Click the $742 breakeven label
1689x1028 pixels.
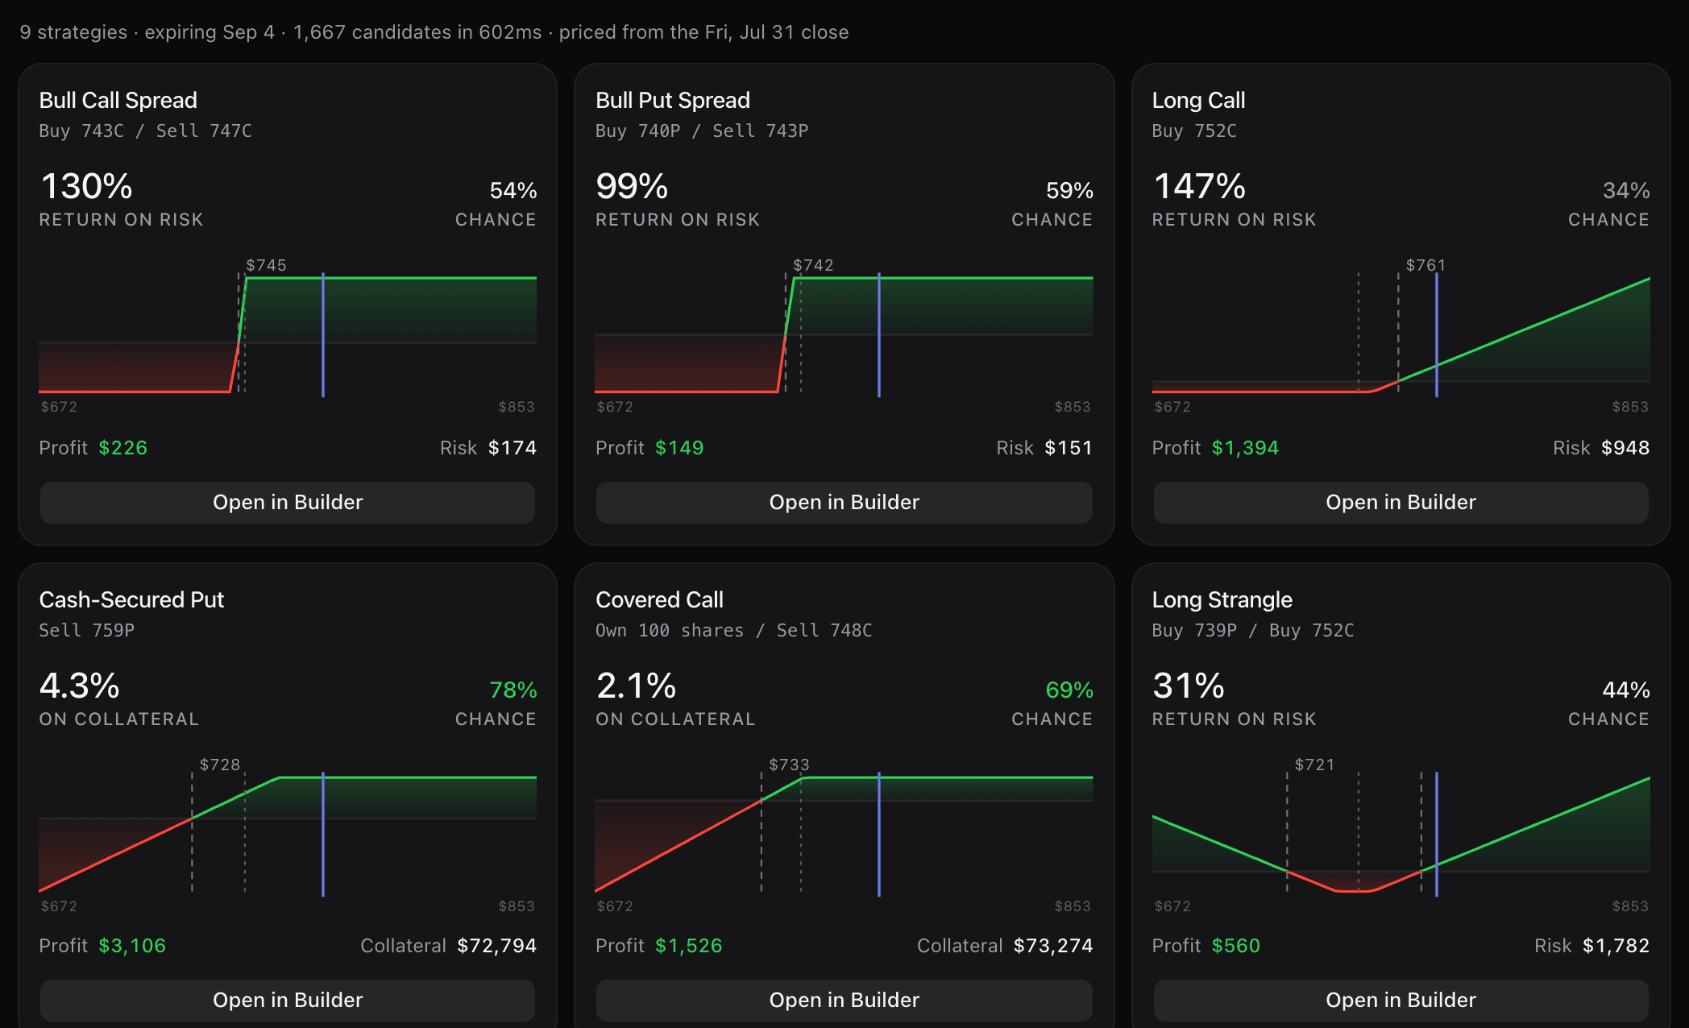814,265
